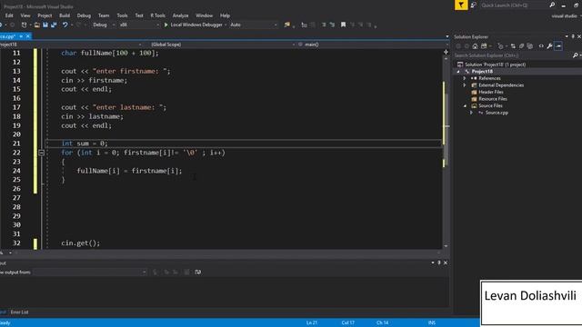Expand External Dependencies node
Image resolution: width=582 pixels, height=327 pixels.
point(464,85)
